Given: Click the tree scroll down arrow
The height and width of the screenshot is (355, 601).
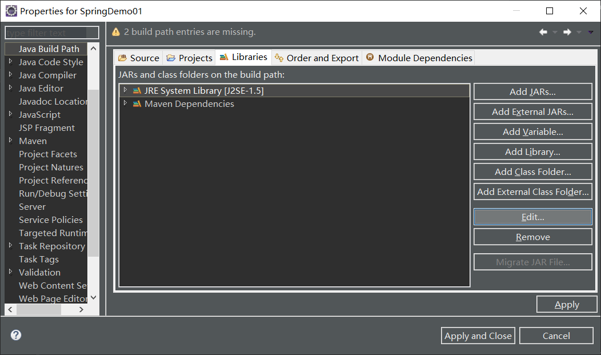Looking at the screenshot, I should pyautogui.click(x=93, y=297).
